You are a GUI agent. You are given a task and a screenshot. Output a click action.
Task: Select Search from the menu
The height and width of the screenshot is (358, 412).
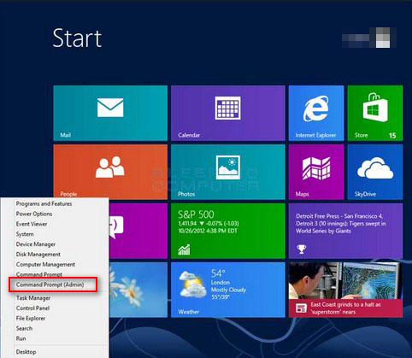tap(24, 328)
